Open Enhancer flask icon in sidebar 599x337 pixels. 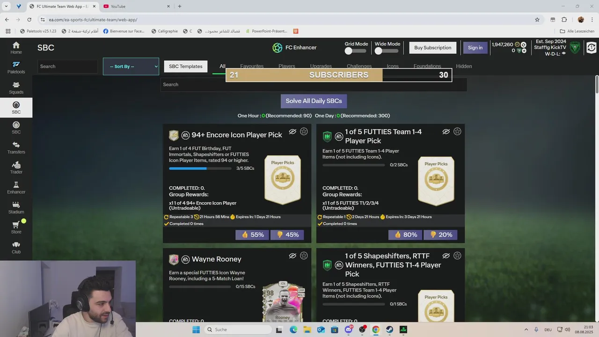coord(16,188)
